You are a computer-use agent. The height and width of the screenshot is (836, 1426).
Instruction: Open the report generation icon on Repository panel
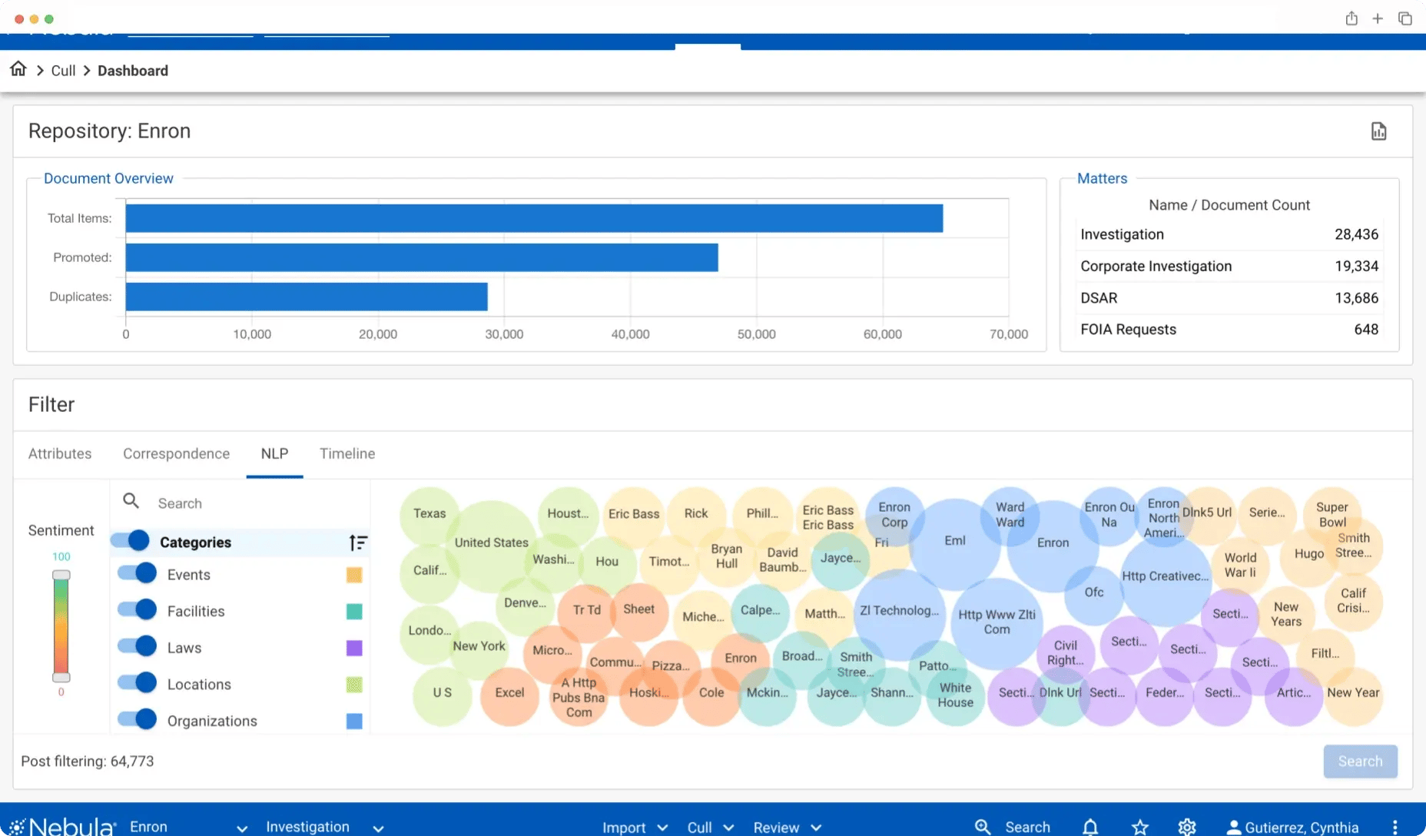(1378, 131)
